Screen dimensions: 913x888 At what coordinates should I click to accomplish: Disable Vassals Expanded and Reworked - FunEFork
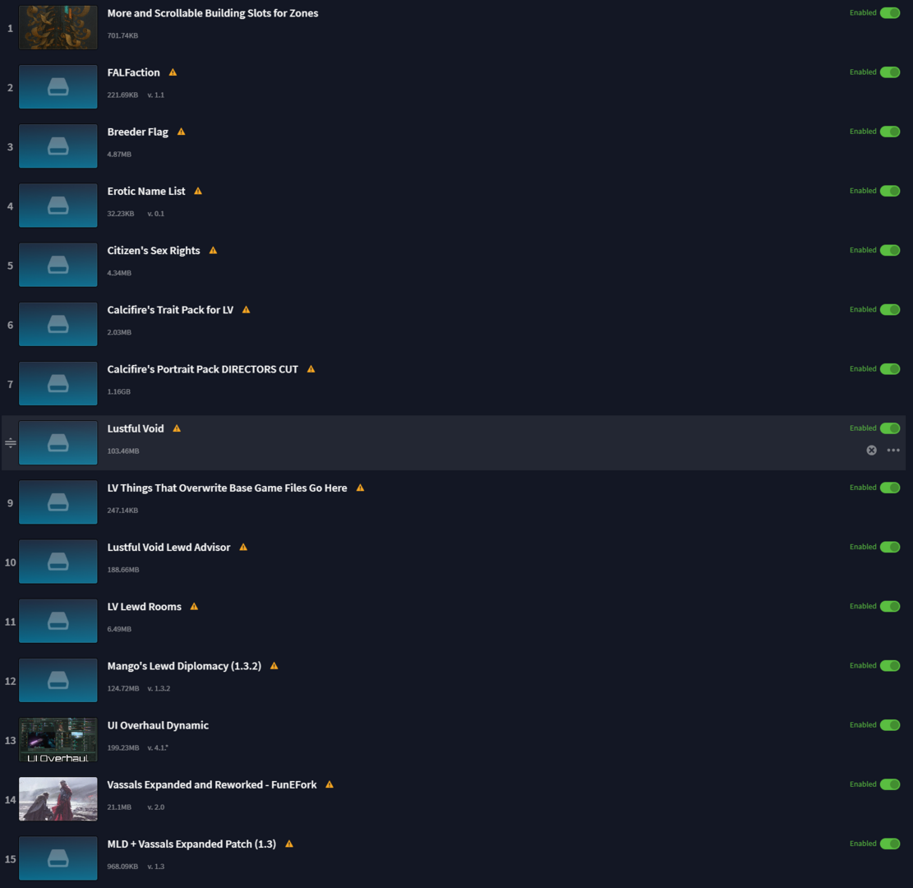tap(890, 785)
